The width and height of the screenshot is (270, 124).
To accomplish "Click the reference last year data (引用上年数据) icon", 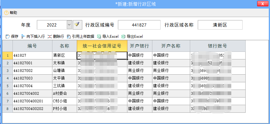I will 69,37.
